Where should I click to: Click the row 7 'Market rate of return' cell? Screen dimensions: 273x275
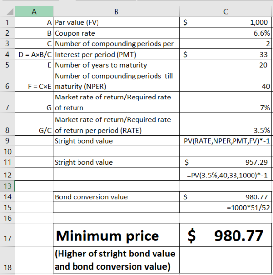click(x=116, y=102)
